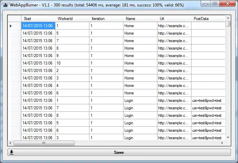Screen dimensions: 238x163
Task: Click row header of Home worker 5 row
Action: pyautogui.click(x=14, y=33)
